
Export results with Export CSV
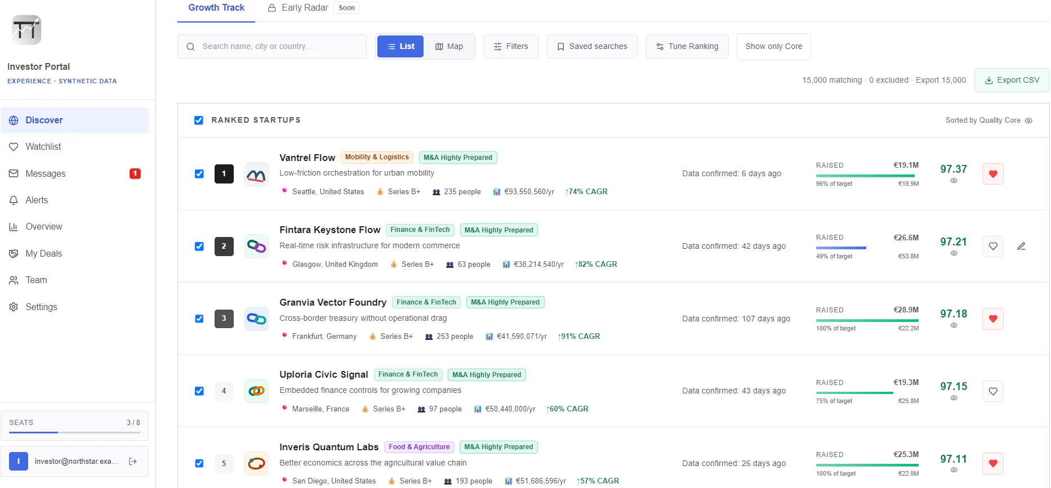point(1012,80)
